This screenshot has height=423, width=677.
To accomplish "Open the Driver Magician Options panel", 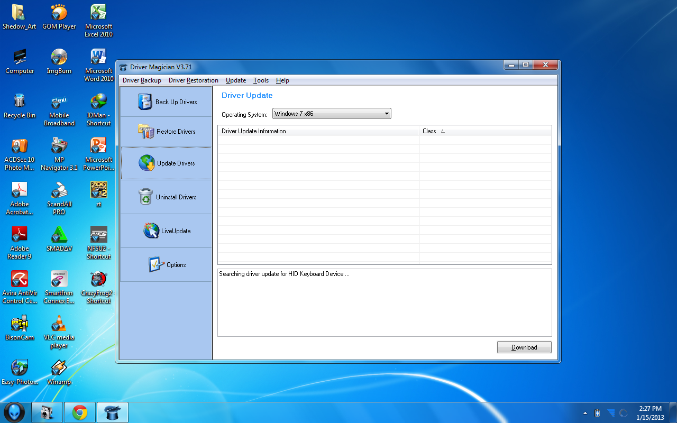I will pyautogui.click(x=166, y=264).
